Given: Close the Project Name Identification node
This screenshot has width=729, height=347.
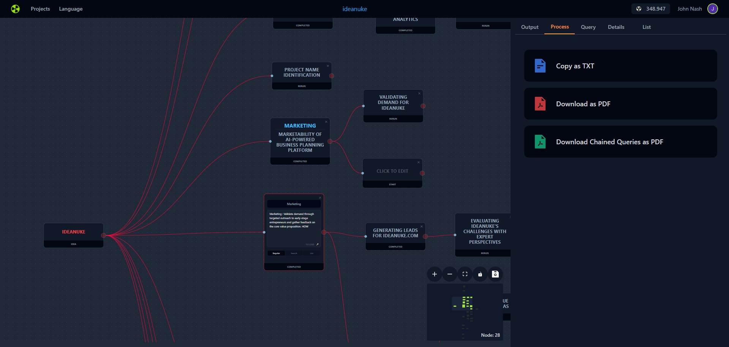Looking at the screenshot, I should coord(328,66).
